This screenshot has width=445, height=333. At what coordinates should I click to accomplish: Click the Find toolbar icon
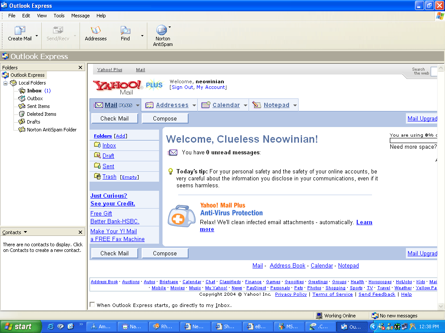tap(125, 30)
